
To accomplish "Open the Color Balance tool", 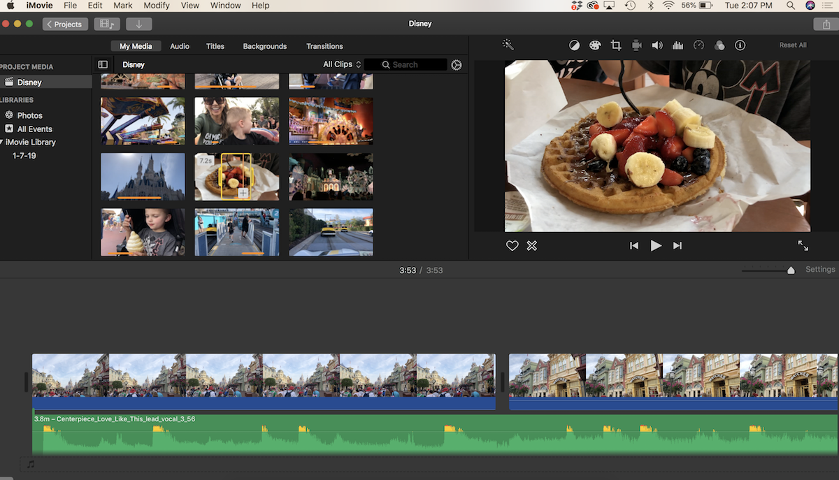I will [x=574, y=45].
